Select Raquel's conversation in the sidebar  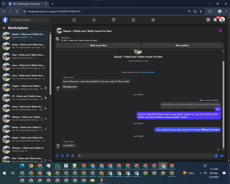[x=25, y=35]
